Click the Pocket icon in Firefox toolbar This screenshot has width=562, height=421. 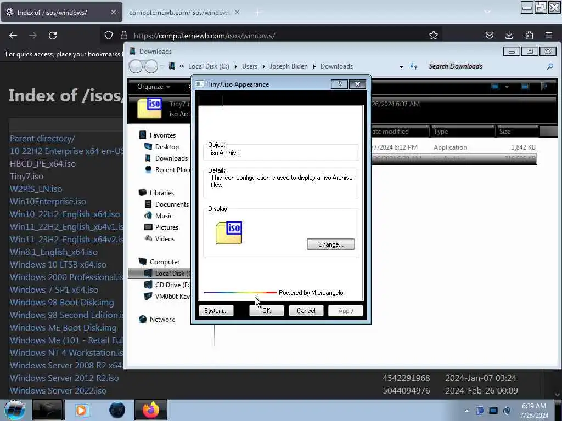point(489,35)
